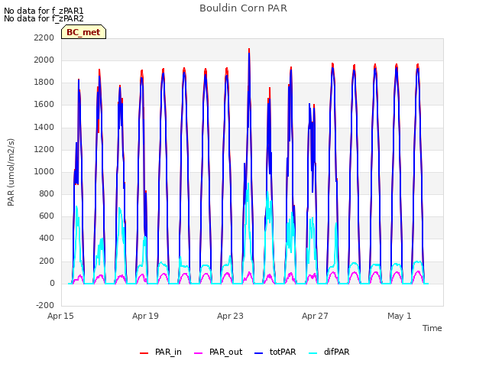Click the 2200 y-axis tick label
Screen dimensions: 489x367
pos(44,37)
